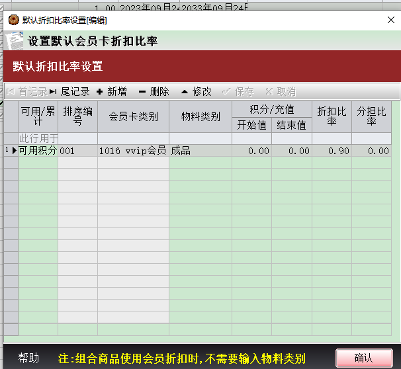Click filter cell under 会员卡类别
This screenshot has height=369, width=401.
click(x=133, y=138)
